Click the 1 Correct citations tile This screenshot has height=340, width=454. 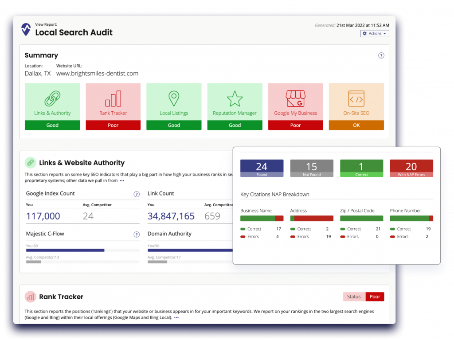click(x=361, y=168)
